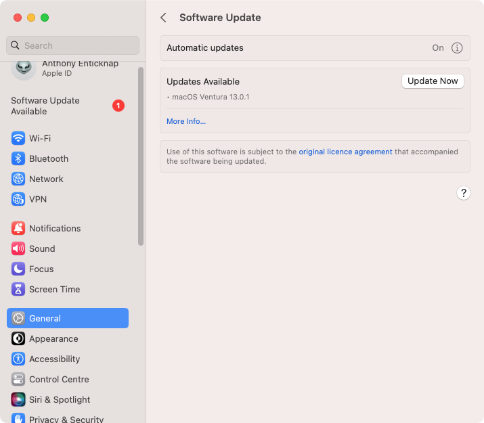Select Screen Time label in sidebar
This screenshot has height=423, width=484.
point(55,290)
